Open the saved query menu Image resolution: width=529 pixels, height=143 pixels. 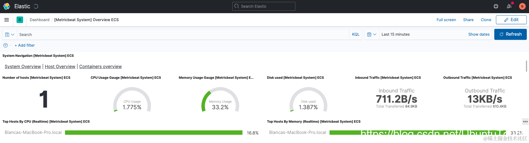[x=10, y=35]
